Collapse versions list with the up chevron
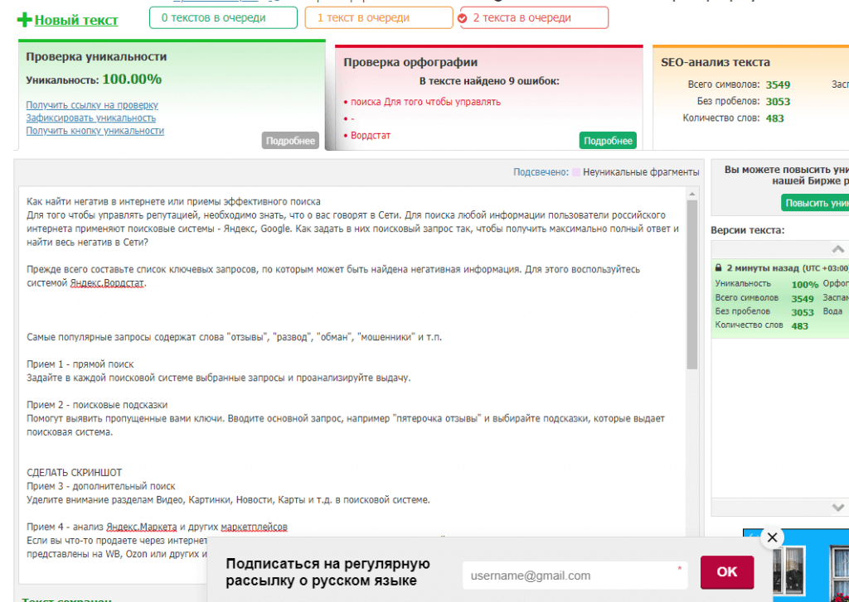 coord(837,249)
